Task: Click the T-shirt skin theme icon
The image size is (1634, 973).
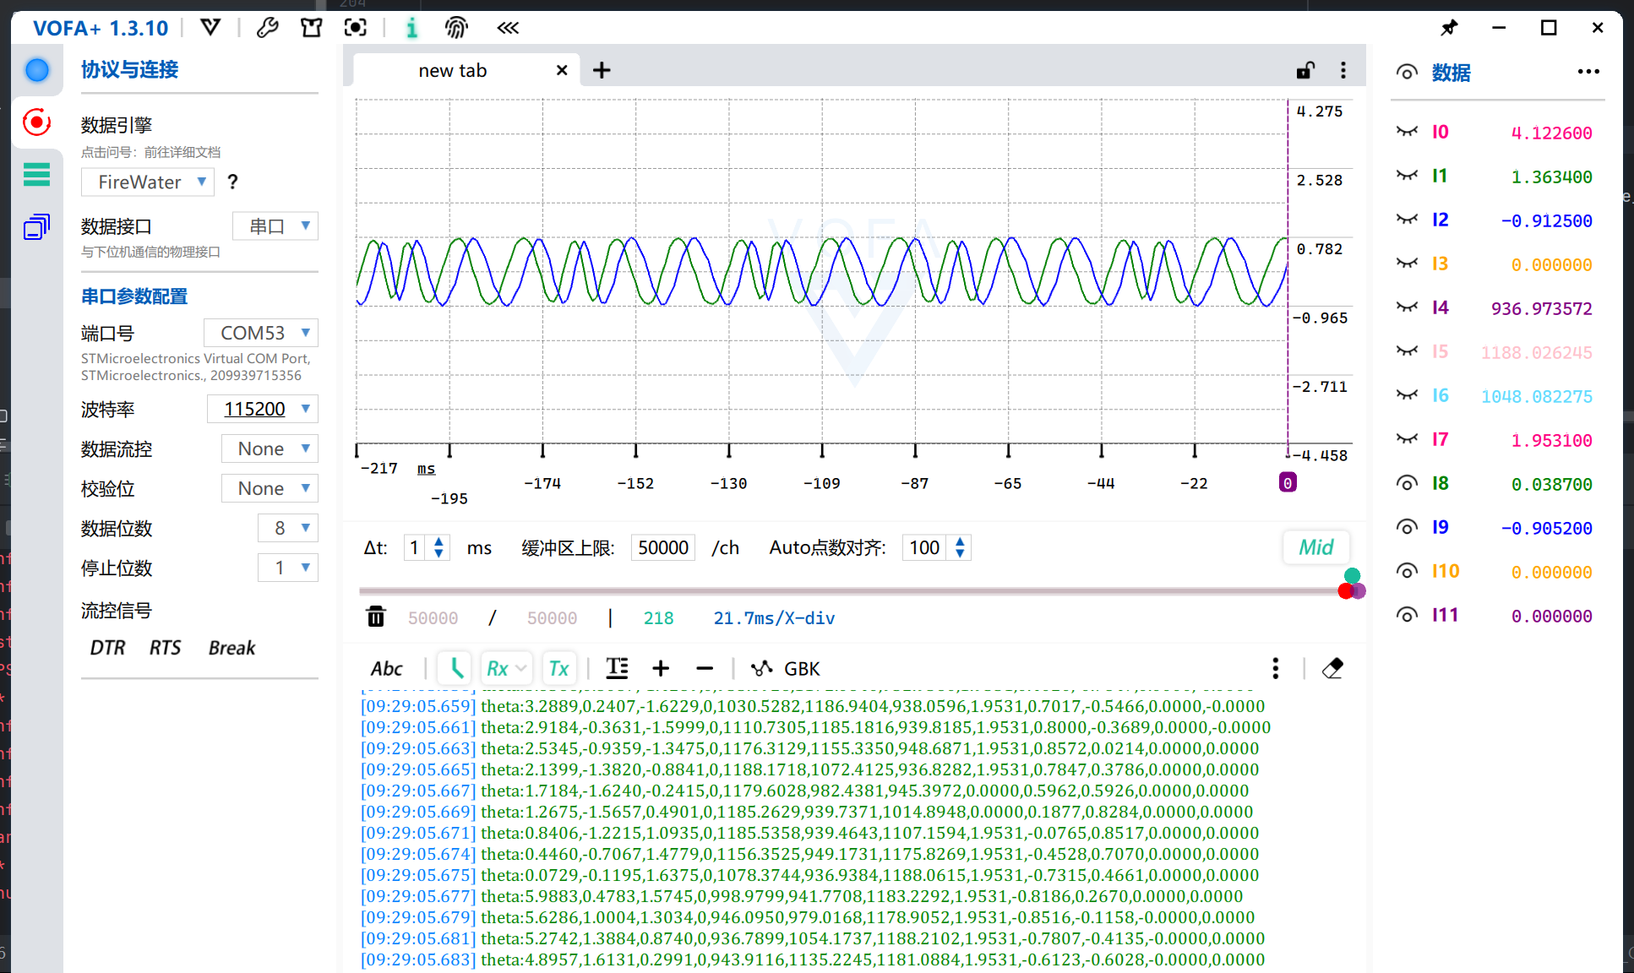Action: click(311, 28)
